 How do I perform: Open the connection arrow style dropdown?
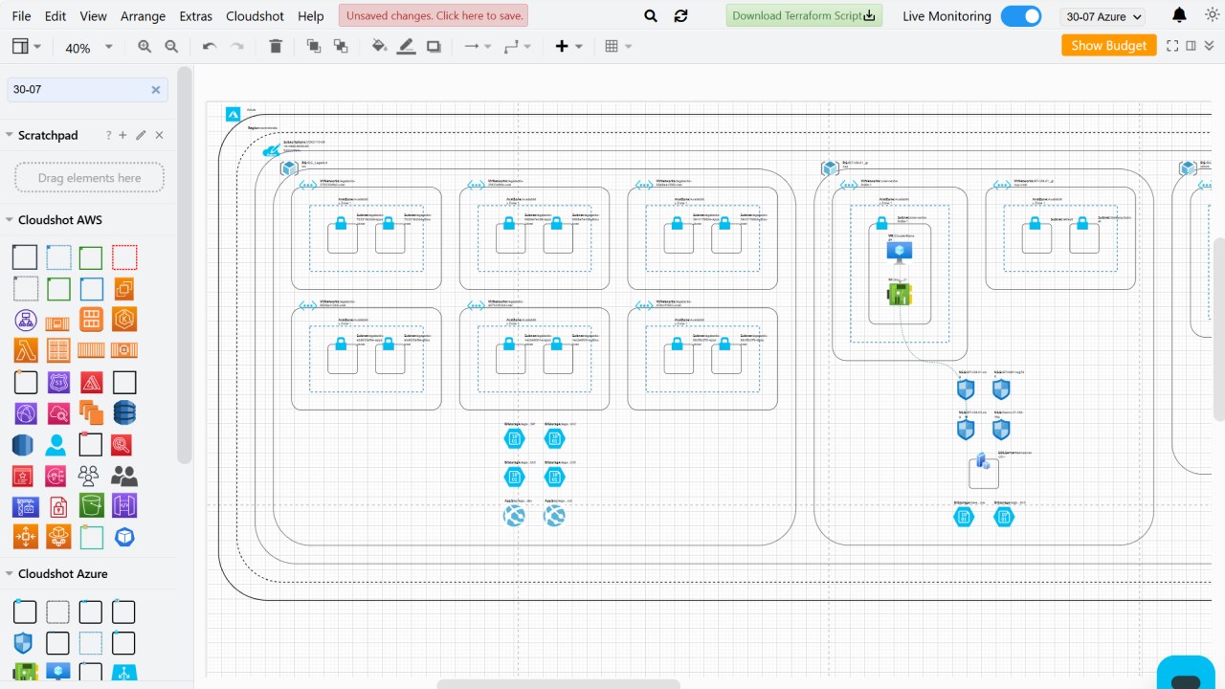tap(477, 46)
